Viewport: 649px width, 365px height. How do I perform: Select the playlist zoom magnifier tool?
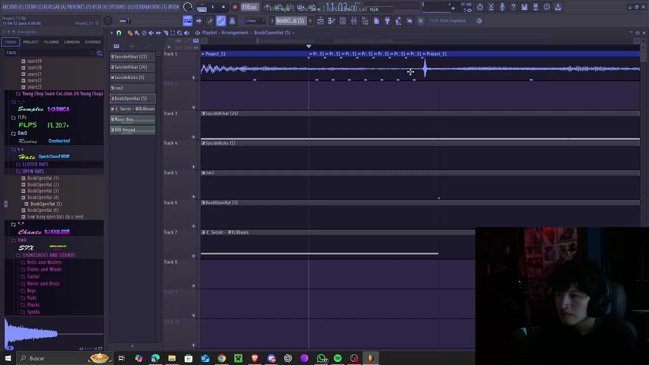179,33
